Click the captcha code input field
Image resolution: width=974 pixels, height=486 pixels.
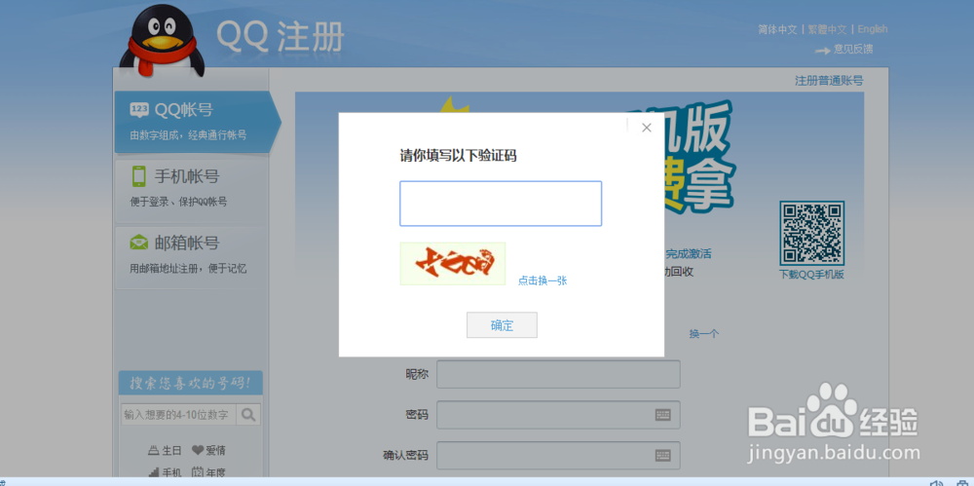coord(501,204)
